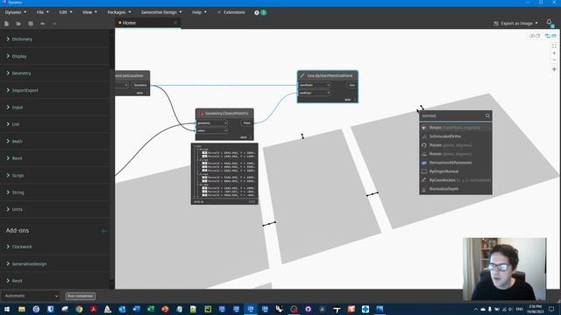
Task: Open the notifications bell icon
Action: pos(550,22)
